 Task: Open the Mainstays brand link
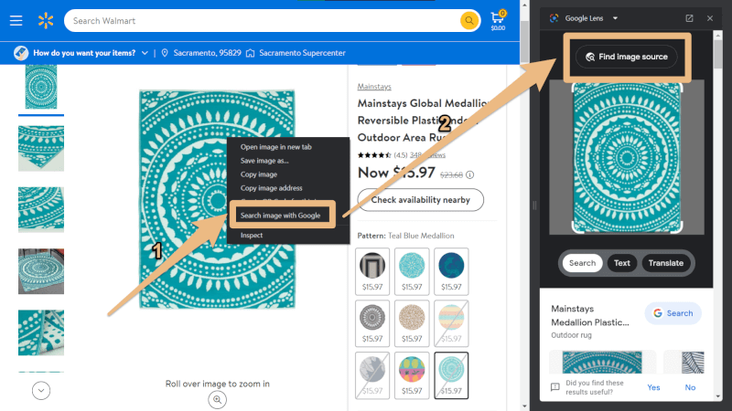(x=374, y=87)
